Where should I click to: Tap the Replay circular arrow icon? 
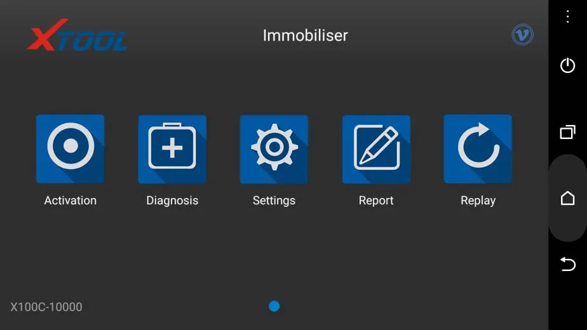pos(478,149)
